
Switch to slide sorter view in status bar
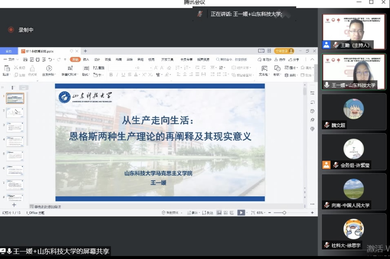(226, 213)
